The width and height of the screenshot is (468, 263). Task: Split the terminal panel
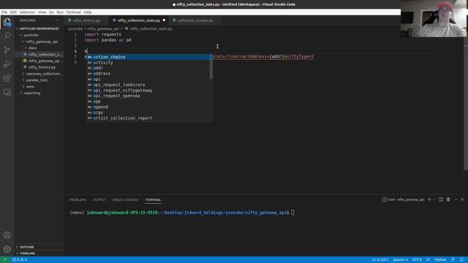pos(441,199)
